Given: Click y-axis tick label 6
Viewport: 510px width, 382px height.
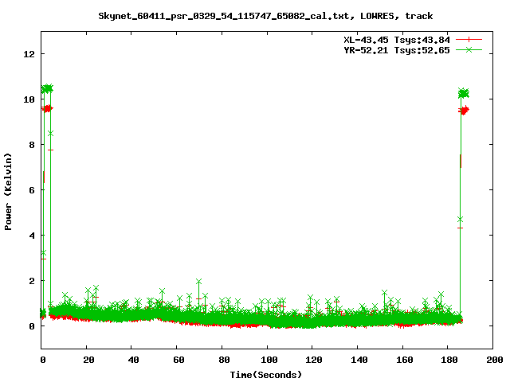Looking at the screenshot, I should [32, 190].
